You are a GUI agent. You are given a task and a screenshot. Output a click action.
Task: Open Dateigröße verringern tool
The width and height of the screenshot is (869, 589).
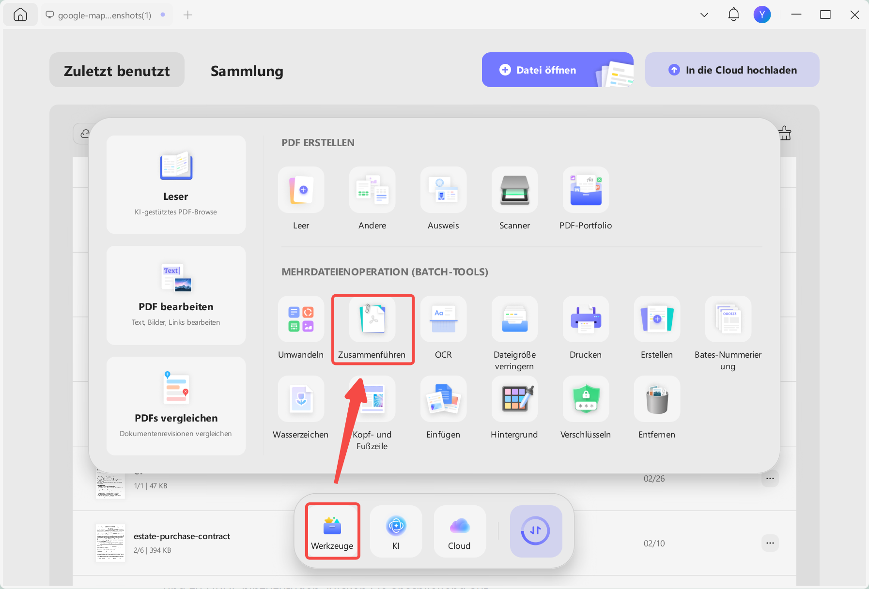click(x=514, y=319)
